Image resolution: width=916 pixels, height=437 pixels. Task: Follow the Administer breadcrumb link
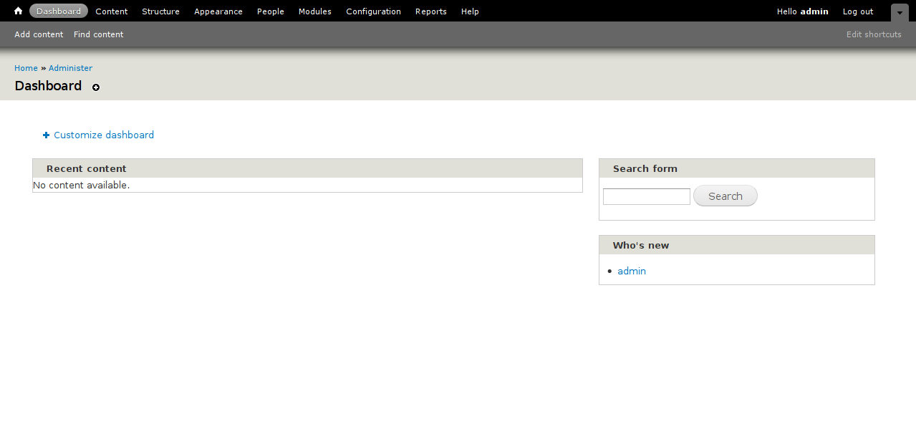pyautogui.click(x=69, y=67)
